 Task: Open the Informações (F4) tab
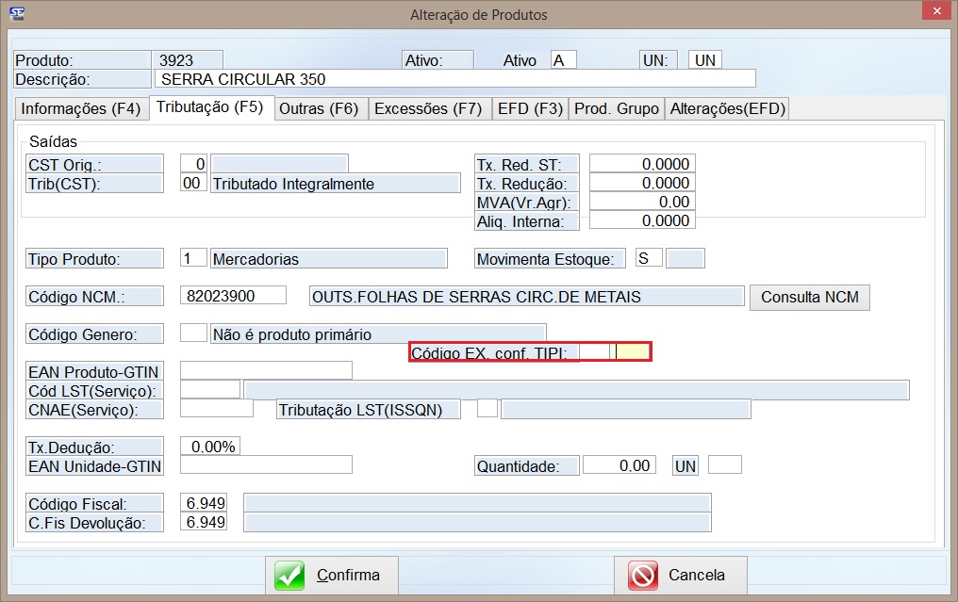pos(80,108)
